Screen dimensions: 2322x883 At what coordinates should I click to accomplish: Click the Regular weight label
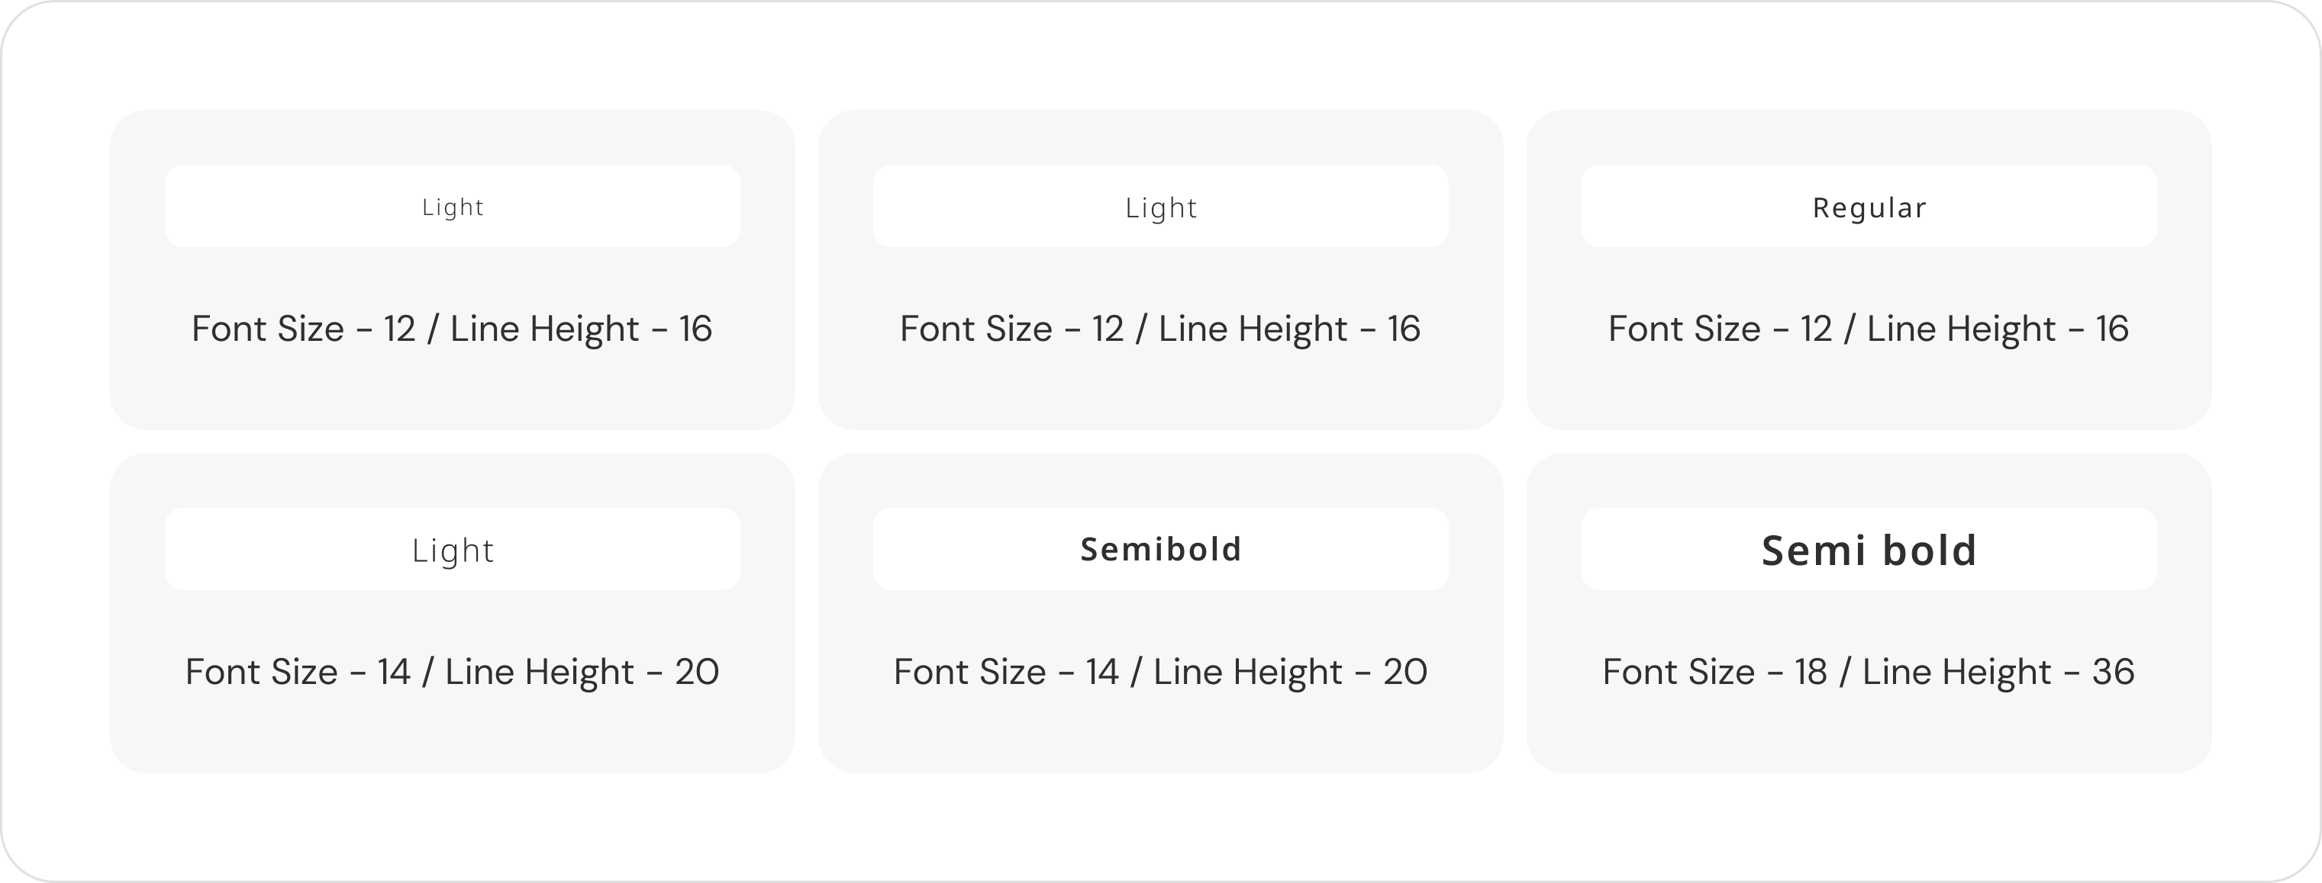tap(1869, 208)
